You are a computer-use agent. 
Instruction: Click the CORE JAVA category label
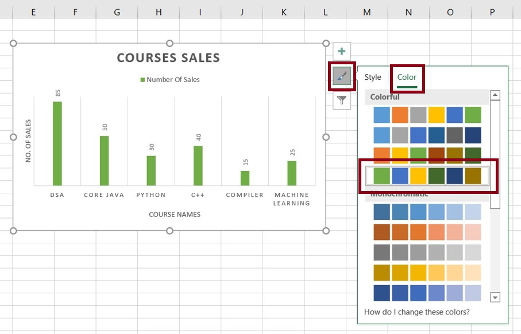[104, 195]
